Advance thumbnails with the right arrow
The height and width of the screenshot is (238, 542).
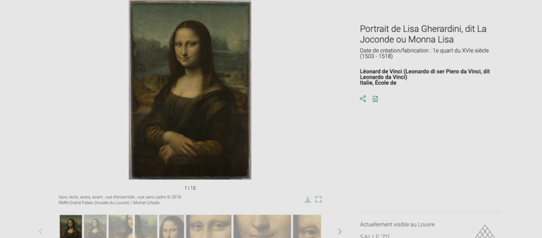click(339, 232)
